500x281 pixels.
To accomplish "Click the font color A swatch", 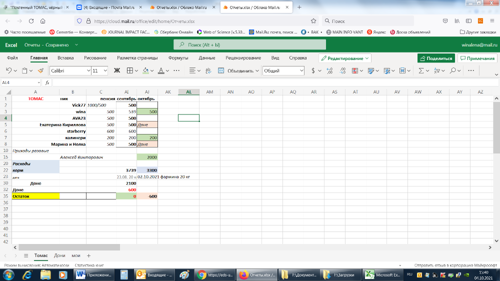I will point(160,70).
